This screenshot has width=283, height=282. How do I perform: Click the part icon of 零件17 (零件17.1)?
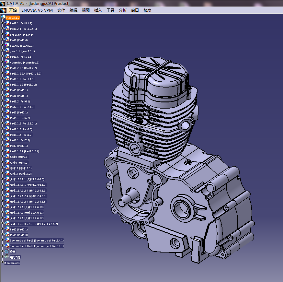[x=7, y=168]
